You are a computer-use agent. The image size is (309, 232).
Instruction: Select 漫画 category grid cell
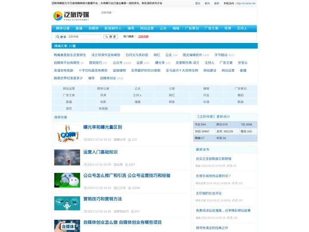(x=137, y=102)
